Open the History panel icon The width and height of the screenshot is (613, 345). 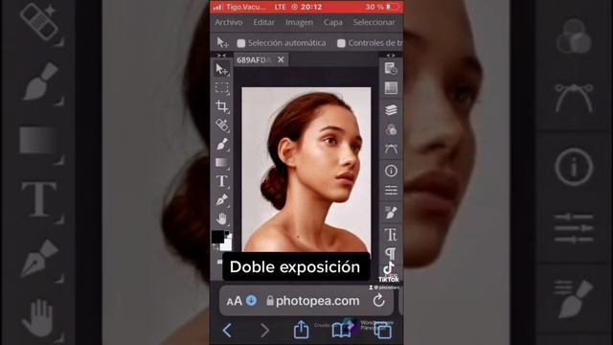pos(391,69)
